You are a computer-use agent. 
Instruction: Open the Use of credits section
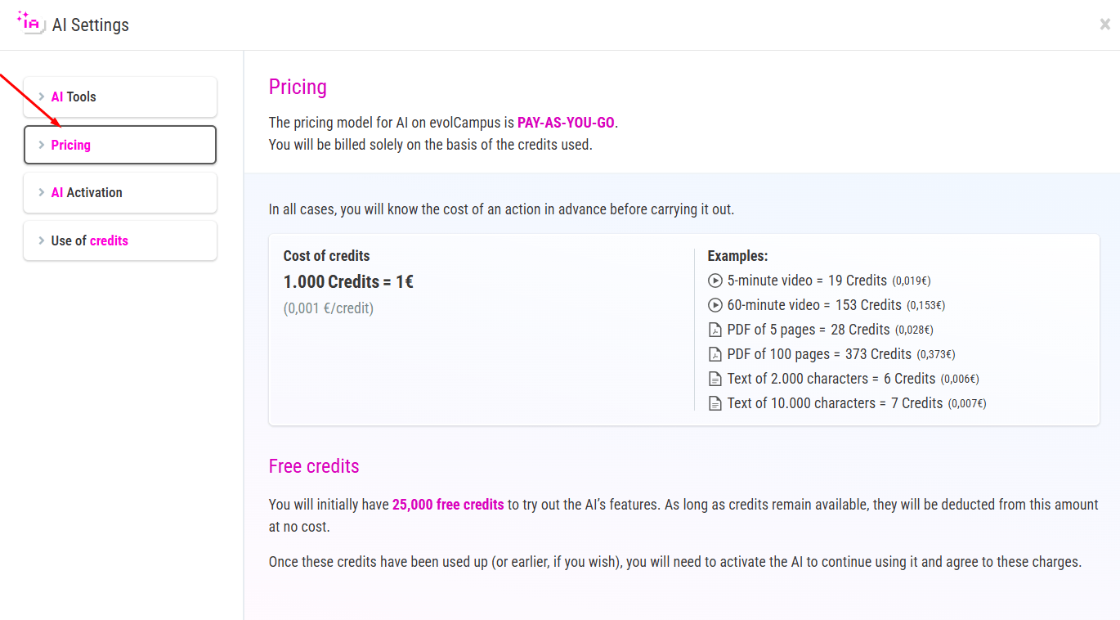pyautogui.click(x=120, y=240)
